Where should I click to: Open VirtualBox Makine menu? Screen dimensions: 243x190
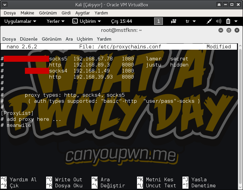point(27,13)
